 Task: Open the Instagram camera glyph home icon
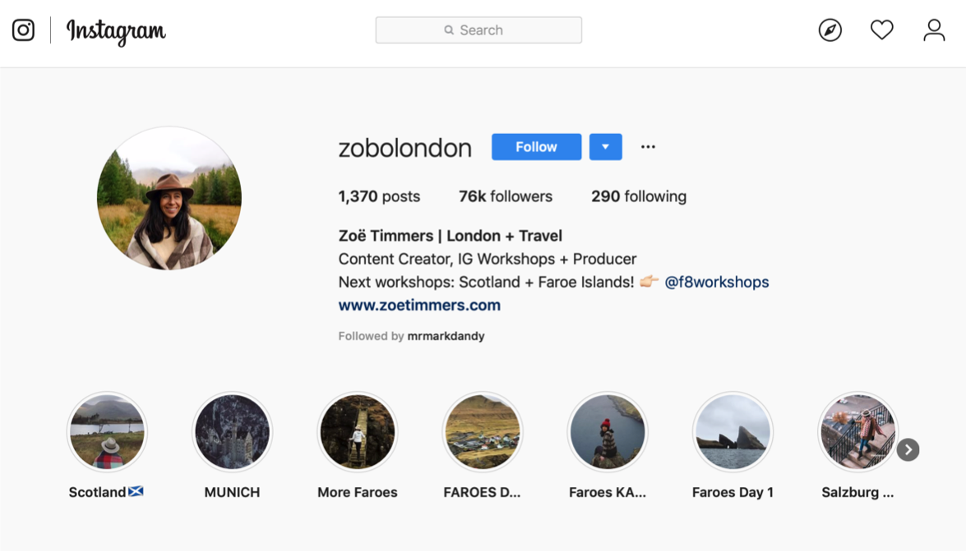pos(23,30)
